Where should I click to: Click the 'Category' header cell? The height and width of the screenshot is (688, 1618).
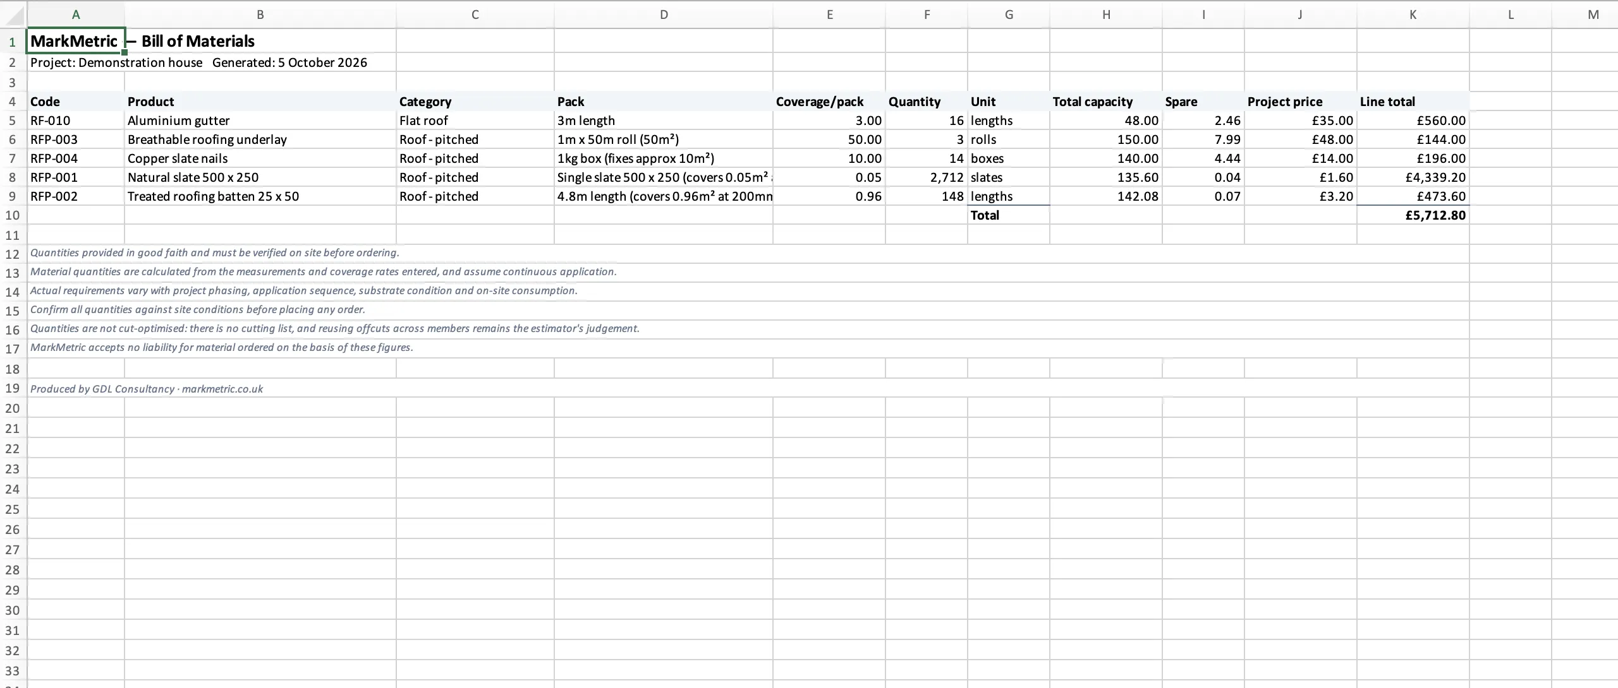pos(475,102)
